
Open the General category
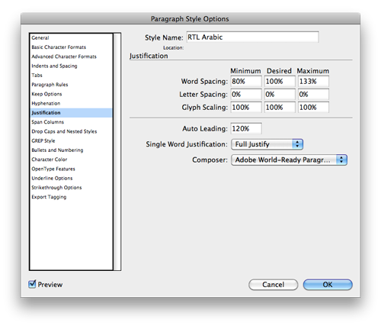pyautogui.click(x=71, y=38)
